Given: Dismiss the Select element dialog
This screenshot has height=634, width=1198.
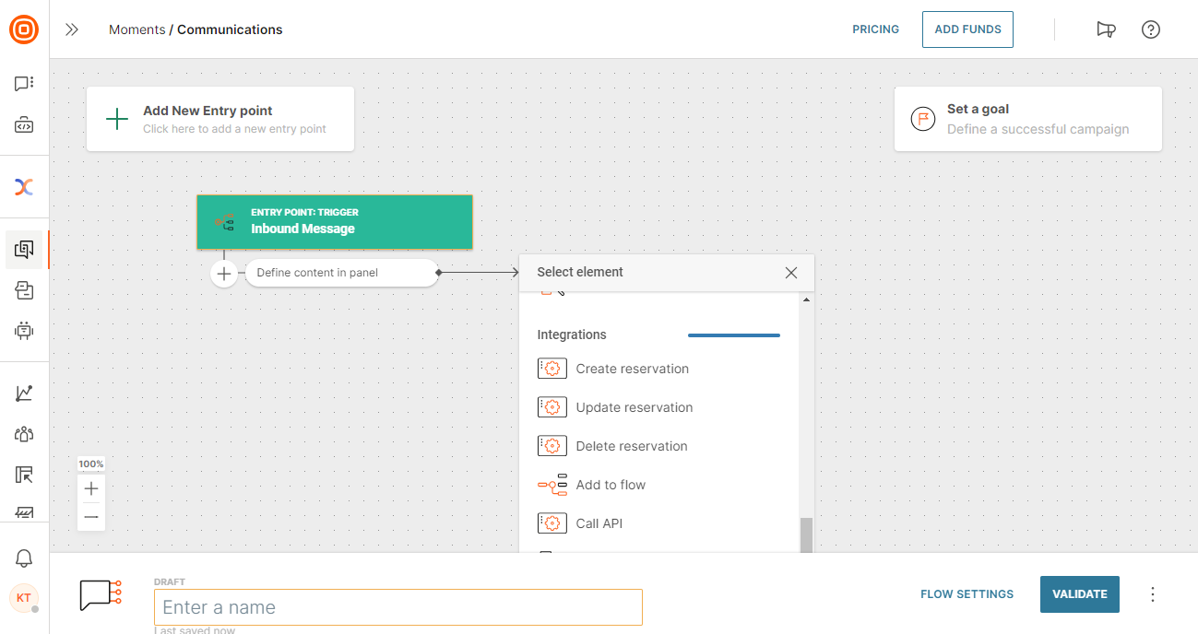Looking at the screenshot, I should (790, 272).
